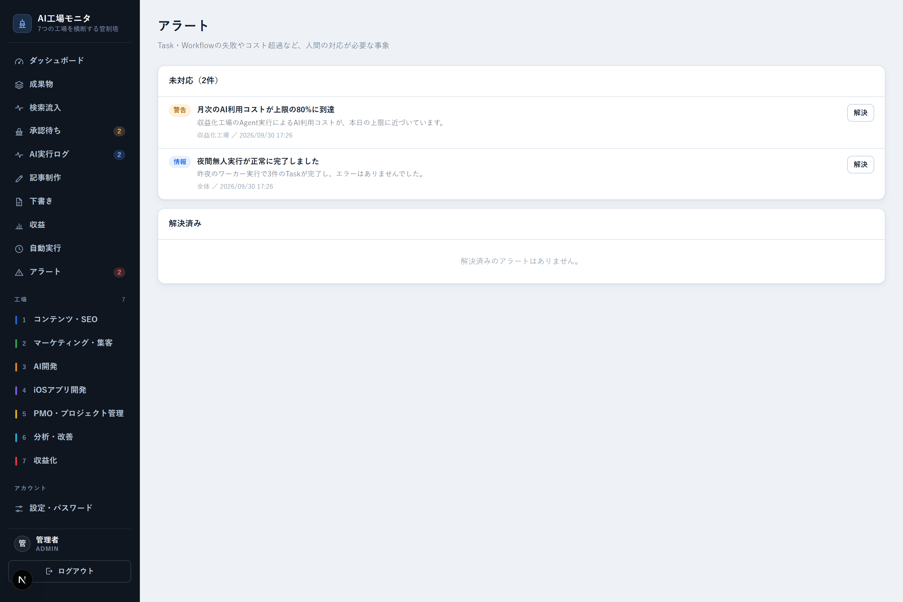Viewport: 903px width, 602px height.
Task: Click the アラート warning triangle icon
Action: click(19, 272)
